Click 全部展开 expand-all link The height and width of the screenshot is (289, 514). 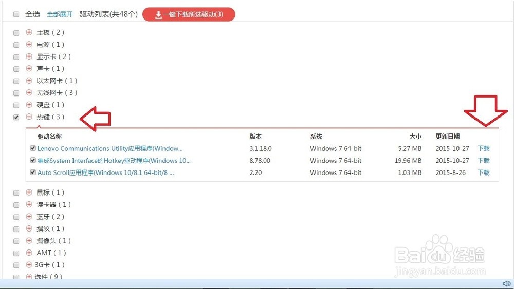60,14
